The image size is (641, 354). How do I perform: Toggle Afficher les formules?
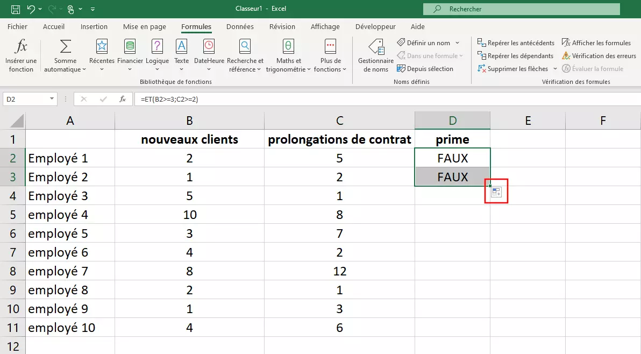596,43
